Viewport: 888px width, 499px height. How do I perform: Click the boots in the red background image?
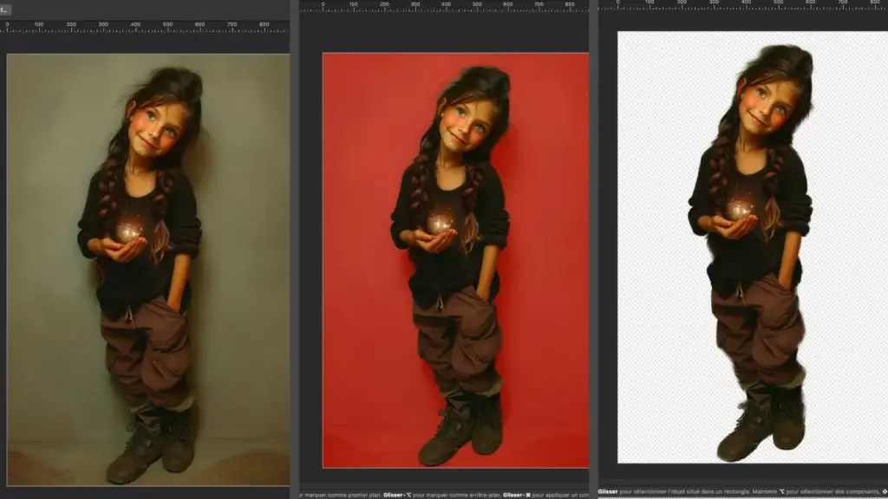tap(460, 431)
